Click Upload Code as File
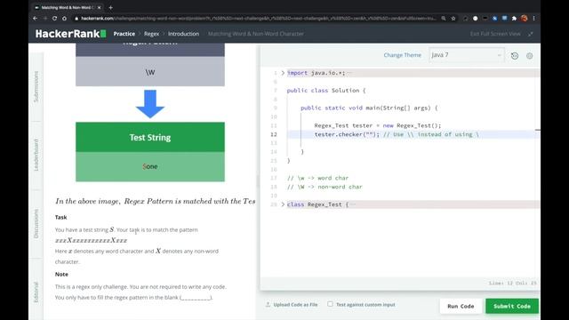Image resolution: width=569 pixels, height=320 pixels. (295, 305)
